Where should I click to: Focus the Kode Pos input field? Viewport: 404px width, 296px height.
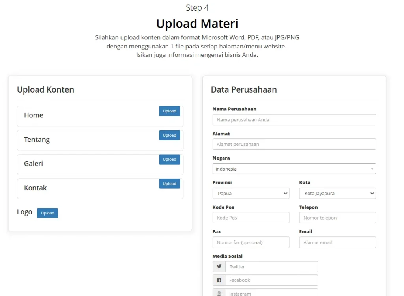[251, 218]
